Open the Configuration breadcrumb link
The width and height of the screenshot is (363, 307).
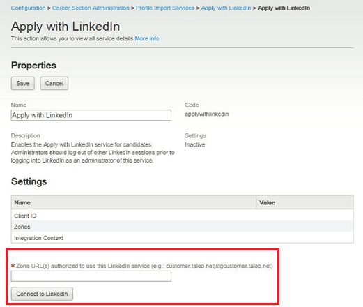point(29,8)
